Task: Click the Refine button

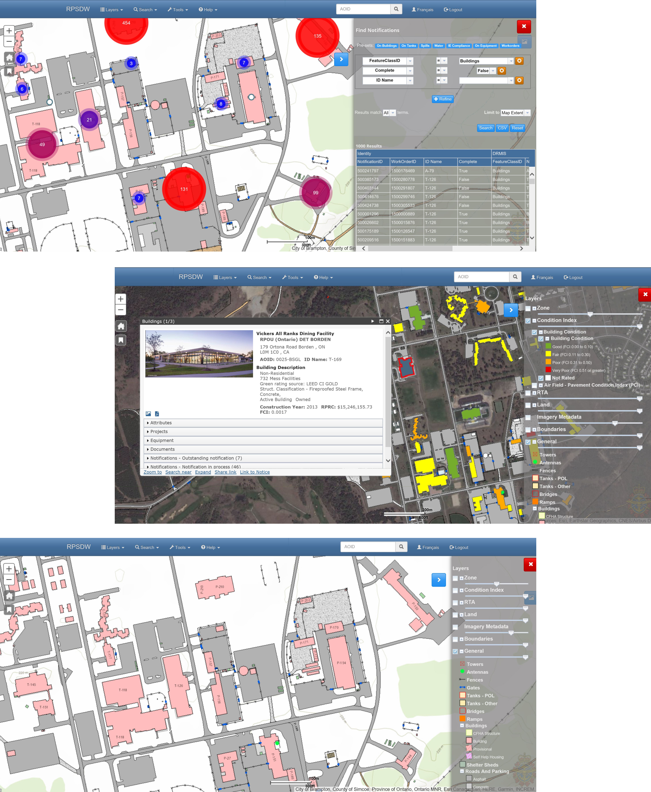Action: coord(442,99)
